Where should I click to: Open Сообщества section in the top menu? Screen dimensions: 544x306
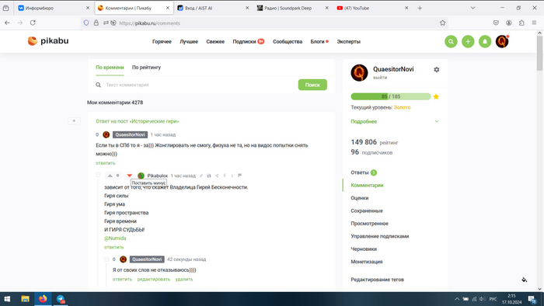click(288, 42)
